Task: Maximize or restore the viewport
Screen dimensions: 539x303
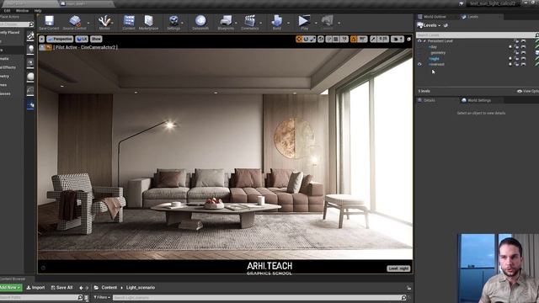Action: click(408, 40)
